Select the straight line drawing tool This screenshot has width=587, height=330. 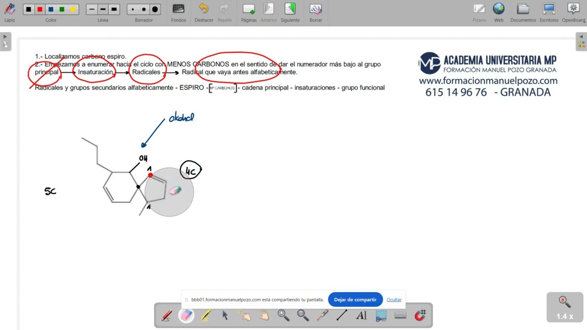342,315
